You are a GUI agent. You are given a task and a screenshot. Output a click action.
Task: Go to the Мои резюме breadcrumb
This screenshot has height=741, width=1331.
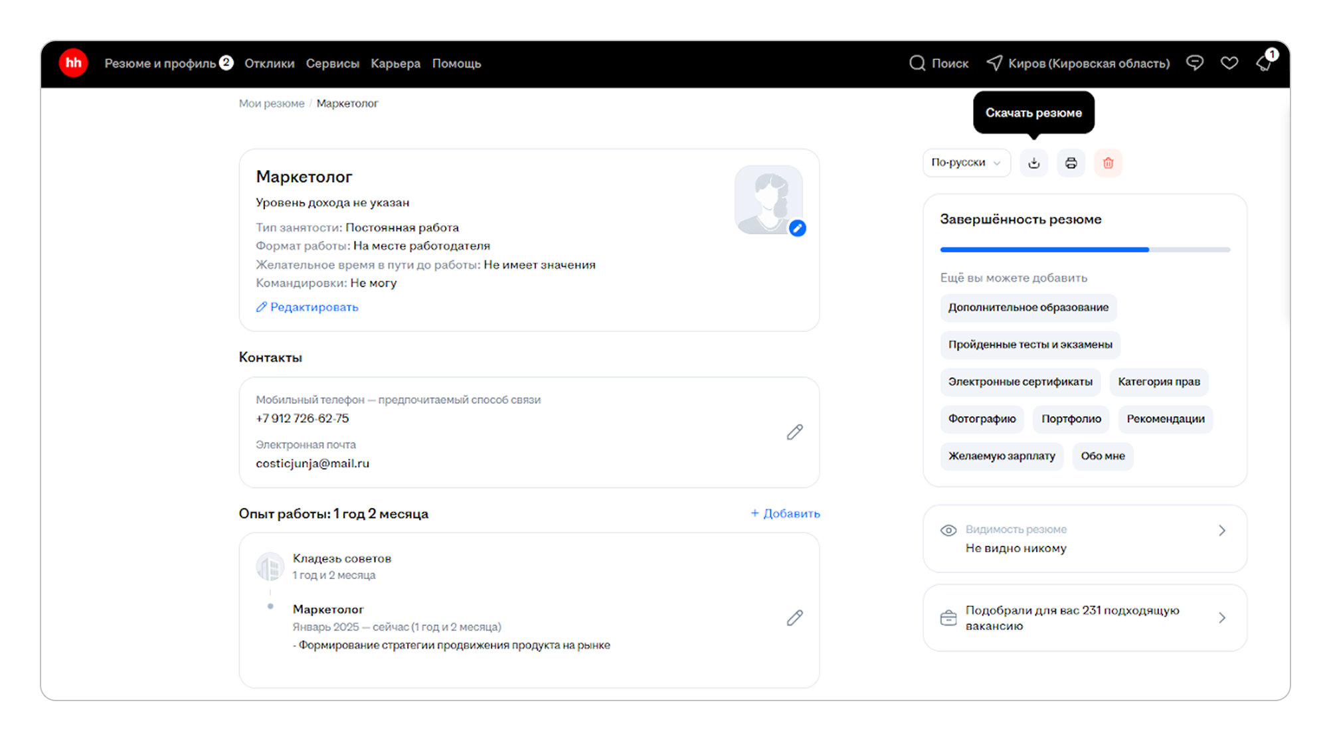[271, 104]
